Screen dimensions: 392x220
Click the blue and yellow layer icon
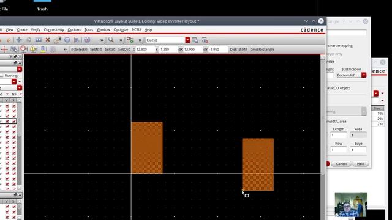click(x=43, y=50)
